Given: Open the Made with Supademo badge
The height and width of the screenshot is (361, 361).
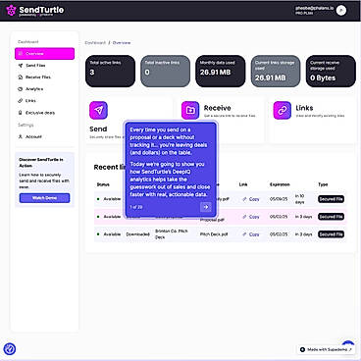Looking at the screenshot, I should click(326, 349).
